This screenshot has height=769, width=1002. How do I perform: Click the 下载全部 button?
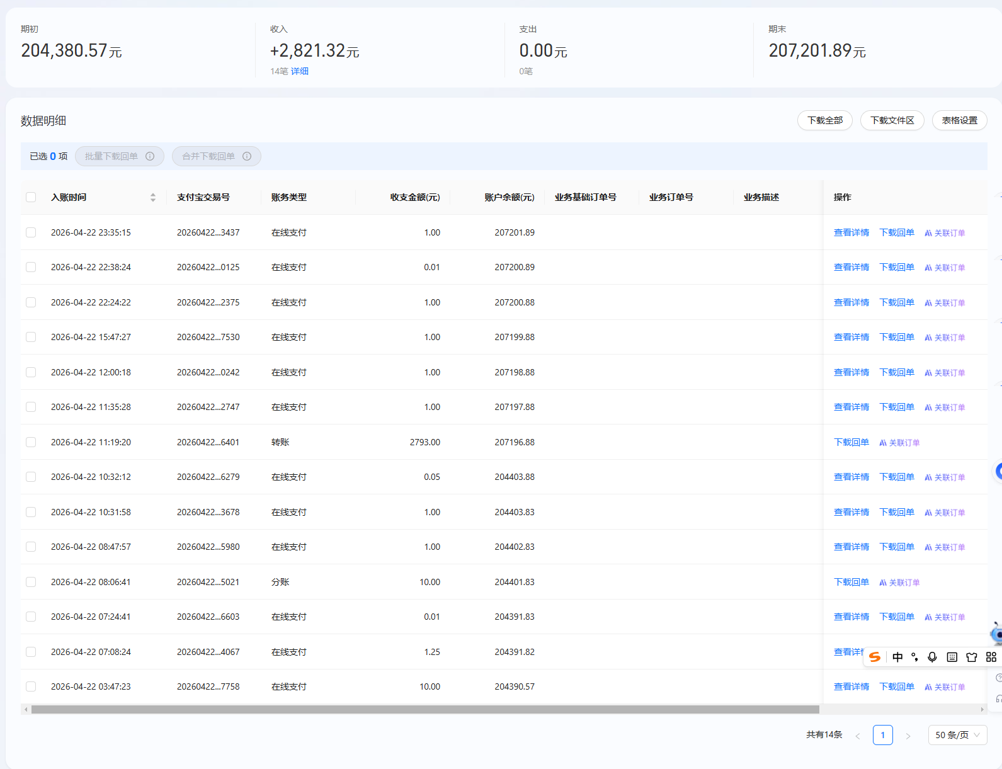(x=824, y=120)
